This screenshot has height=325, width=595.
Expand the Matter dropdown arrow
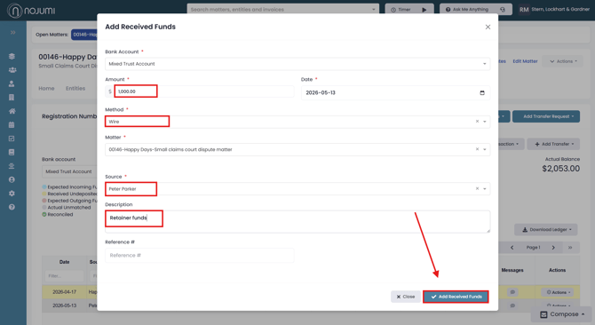pyautogui.click(x=485, y=149)
